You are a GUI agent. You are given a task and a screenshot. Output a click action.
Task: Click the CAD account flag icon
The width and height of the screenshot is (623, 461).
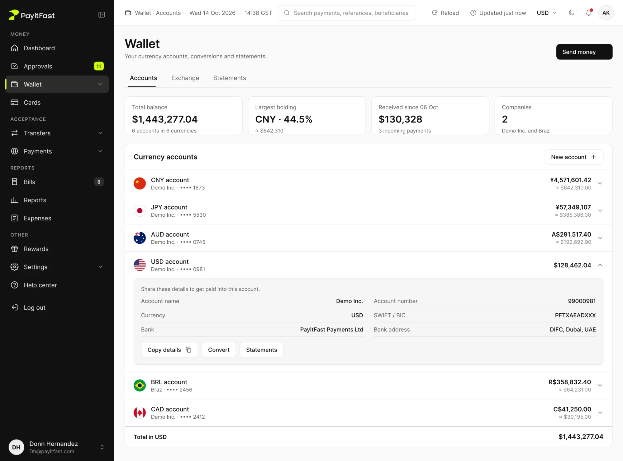[x=140, y=413]
